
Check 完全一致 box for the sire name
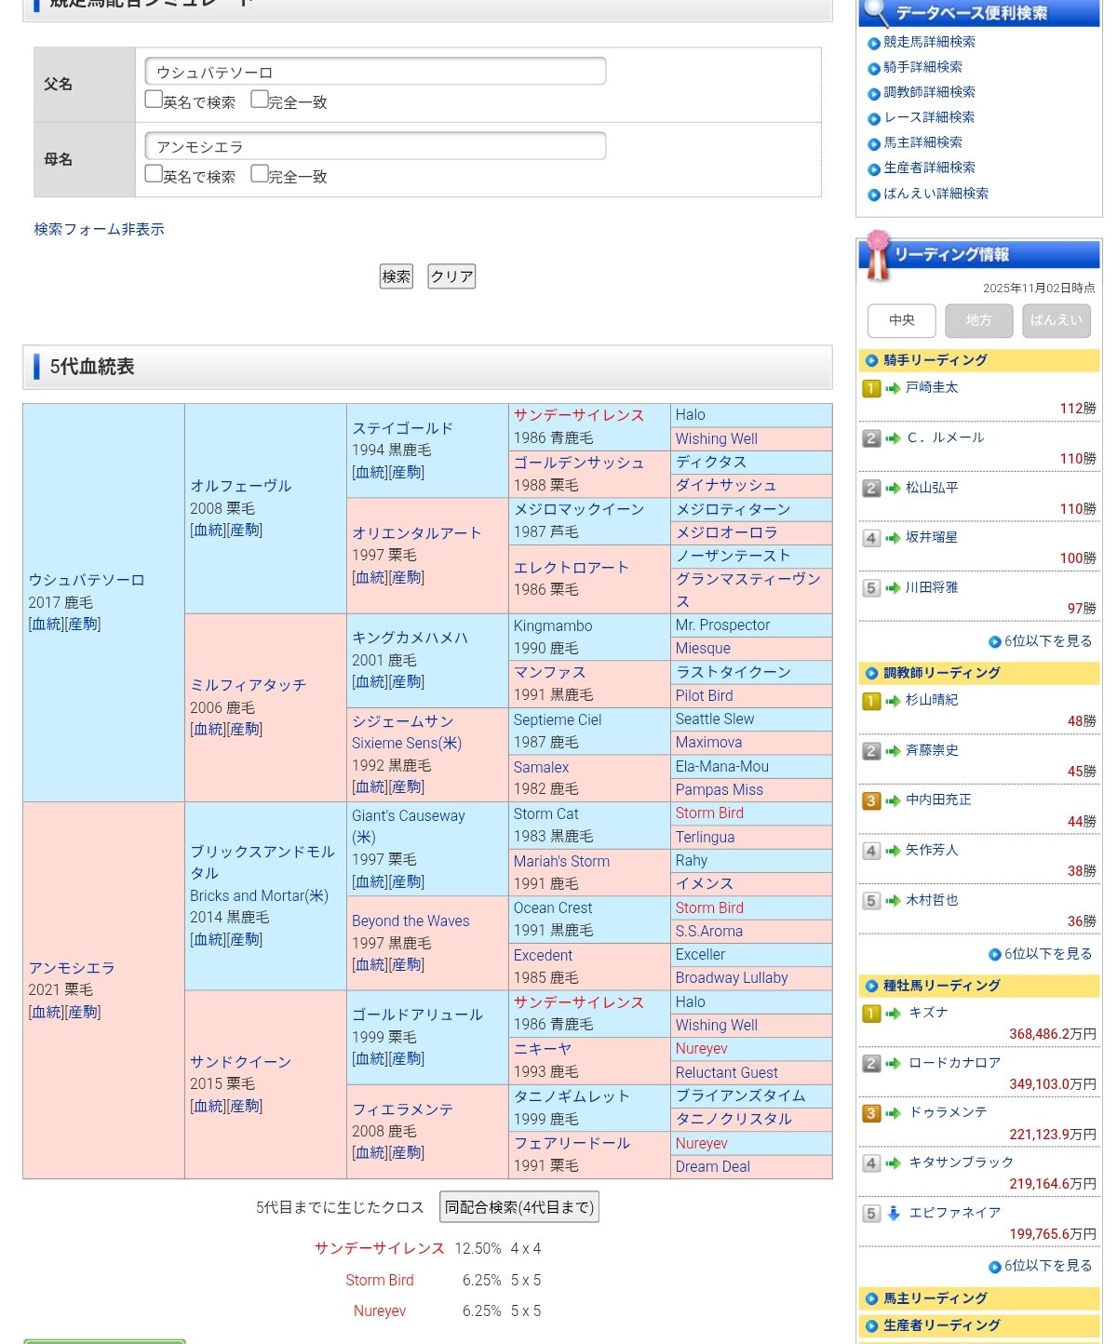tap(260, 100)
